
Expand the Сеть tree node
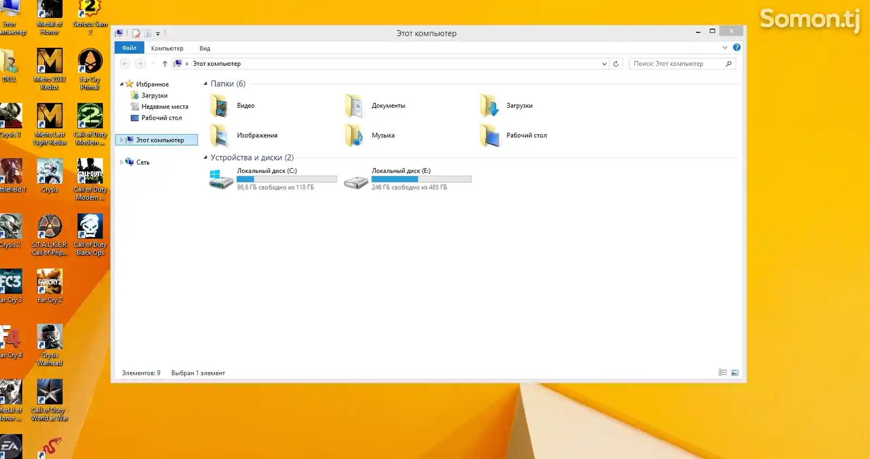122,162
